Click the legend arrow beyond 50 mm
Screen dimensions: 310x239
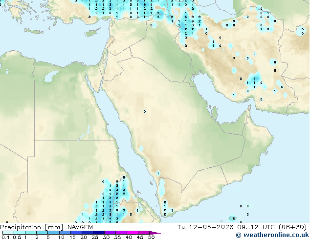tap(155, 233)
